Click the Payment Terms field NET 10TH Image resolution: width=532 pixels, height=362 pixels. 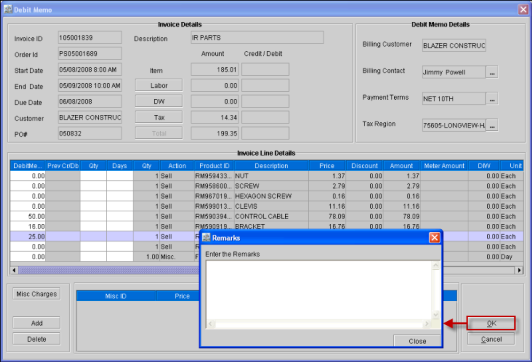pos(454,99)
